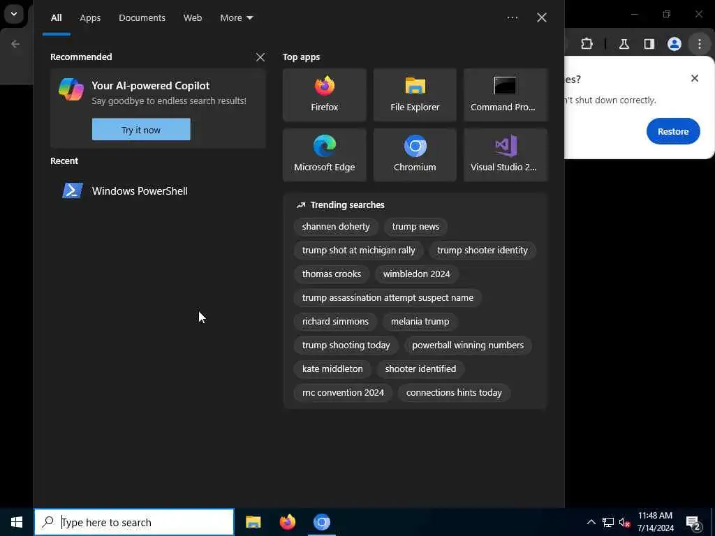Screen dimensions: 715x536
Task: Search trending 'trump news'
Action: (x=415, y=227)
